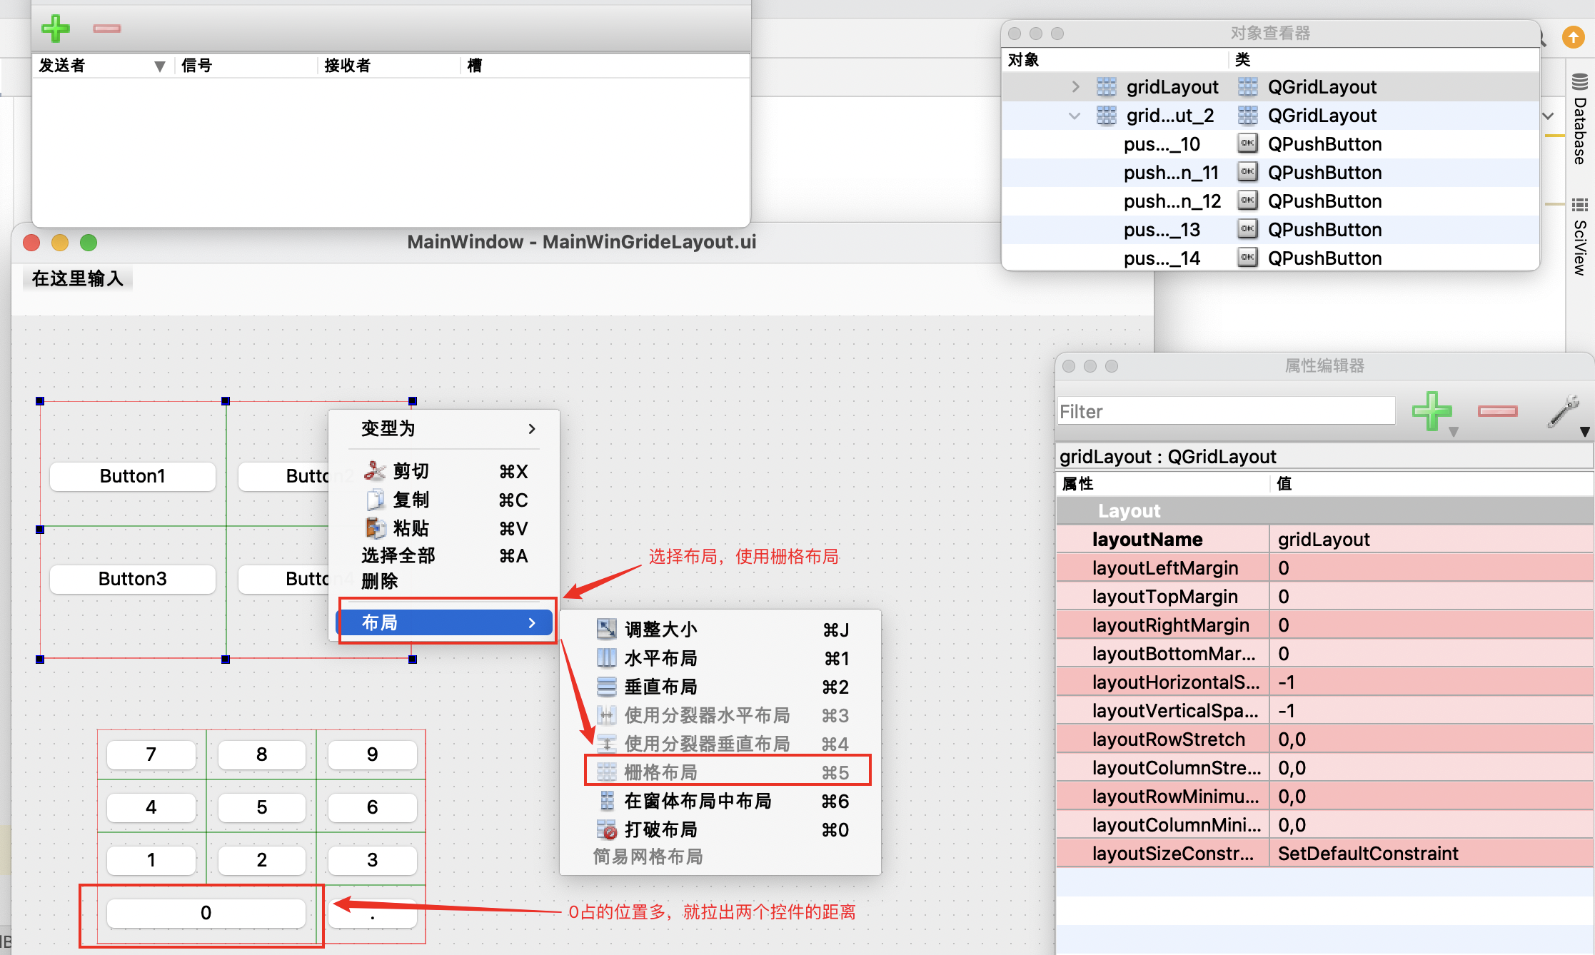This screenshot has width=1595, height=955.
Task: Open the wrench configure icon in property editor
Action: (x=1564, y=410)
